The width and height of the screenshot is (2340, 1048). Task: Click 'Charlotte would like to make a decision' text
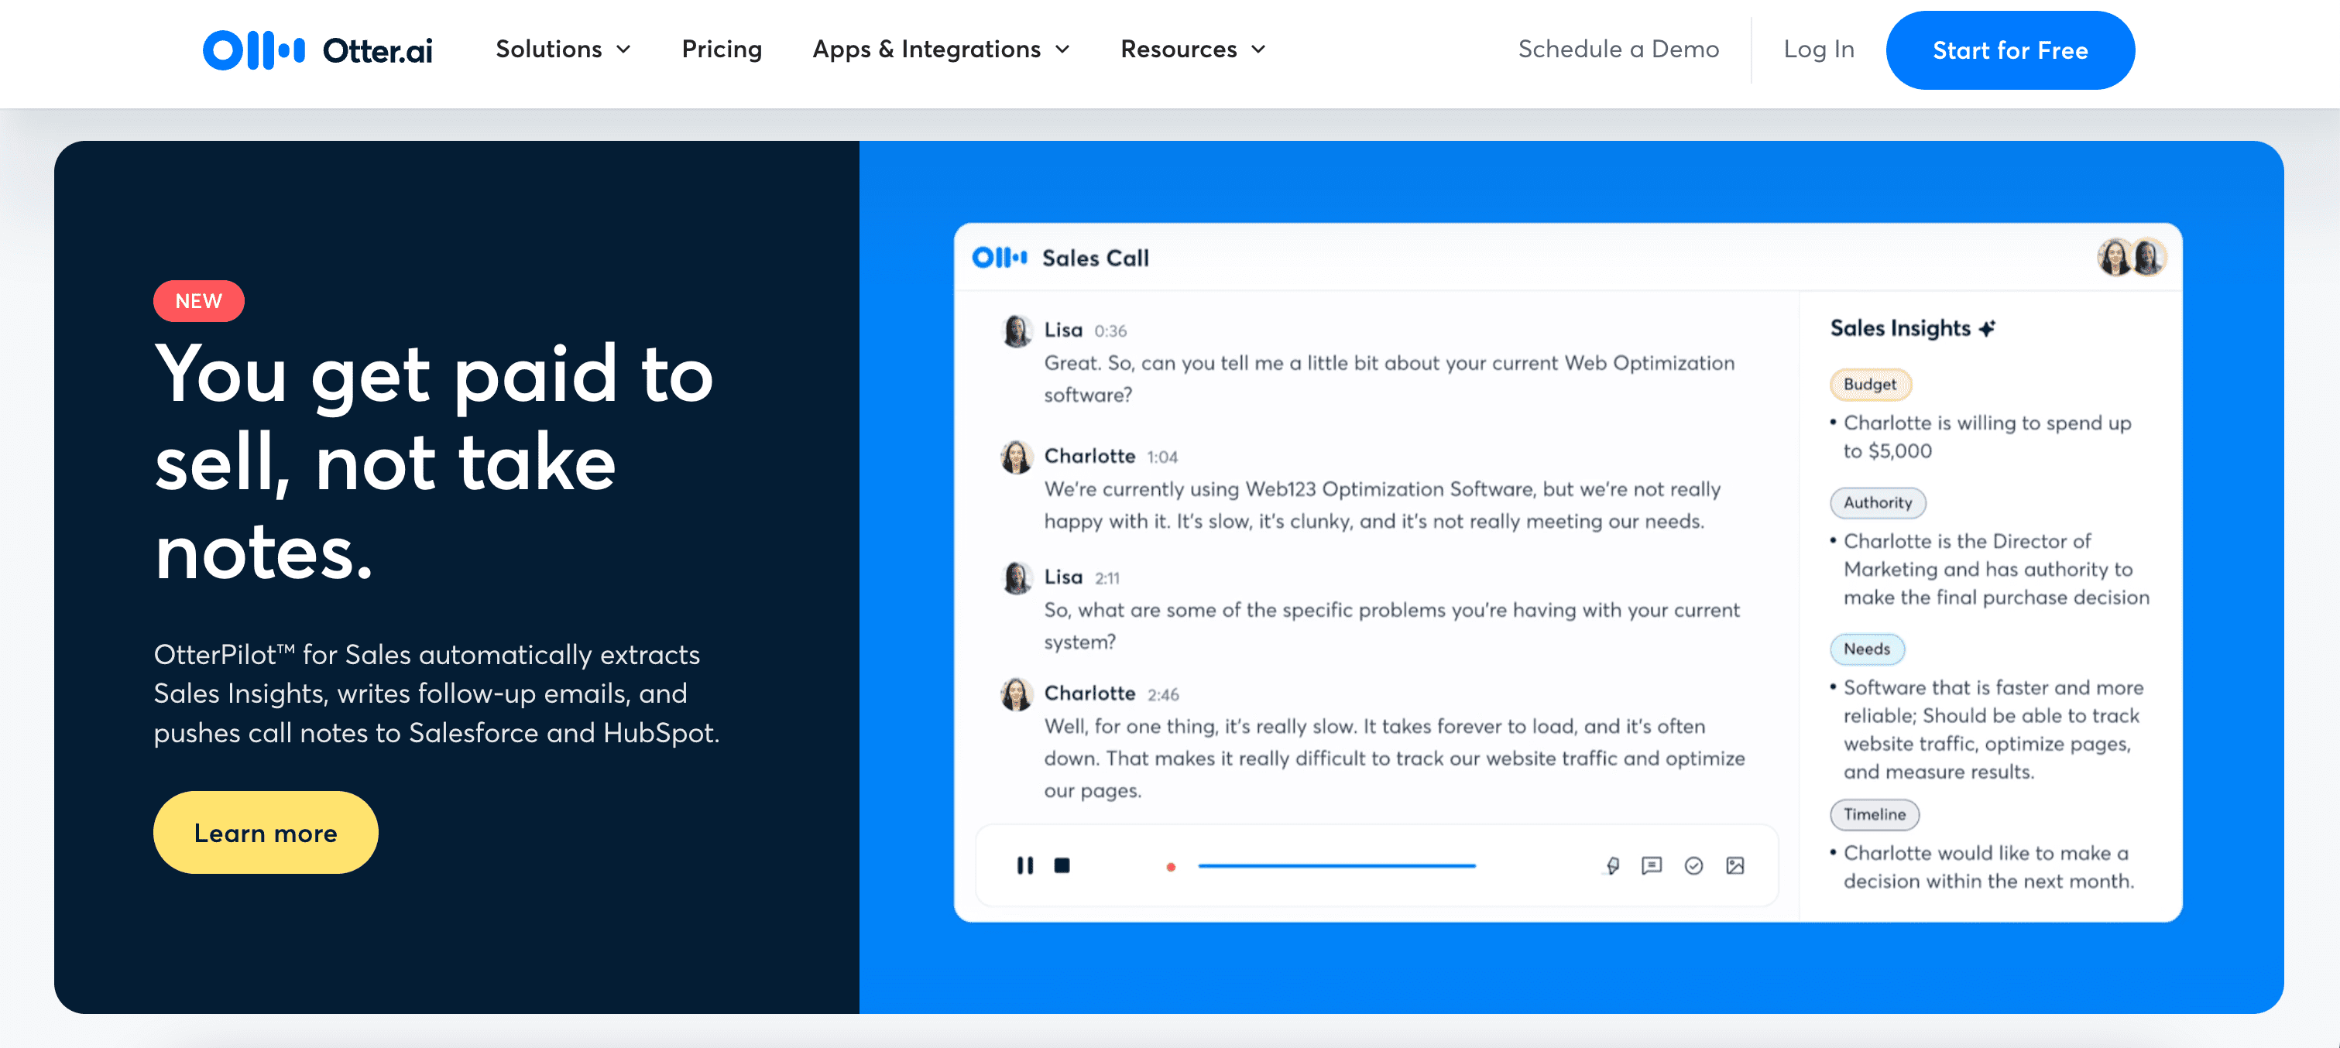pos(1988,866)
